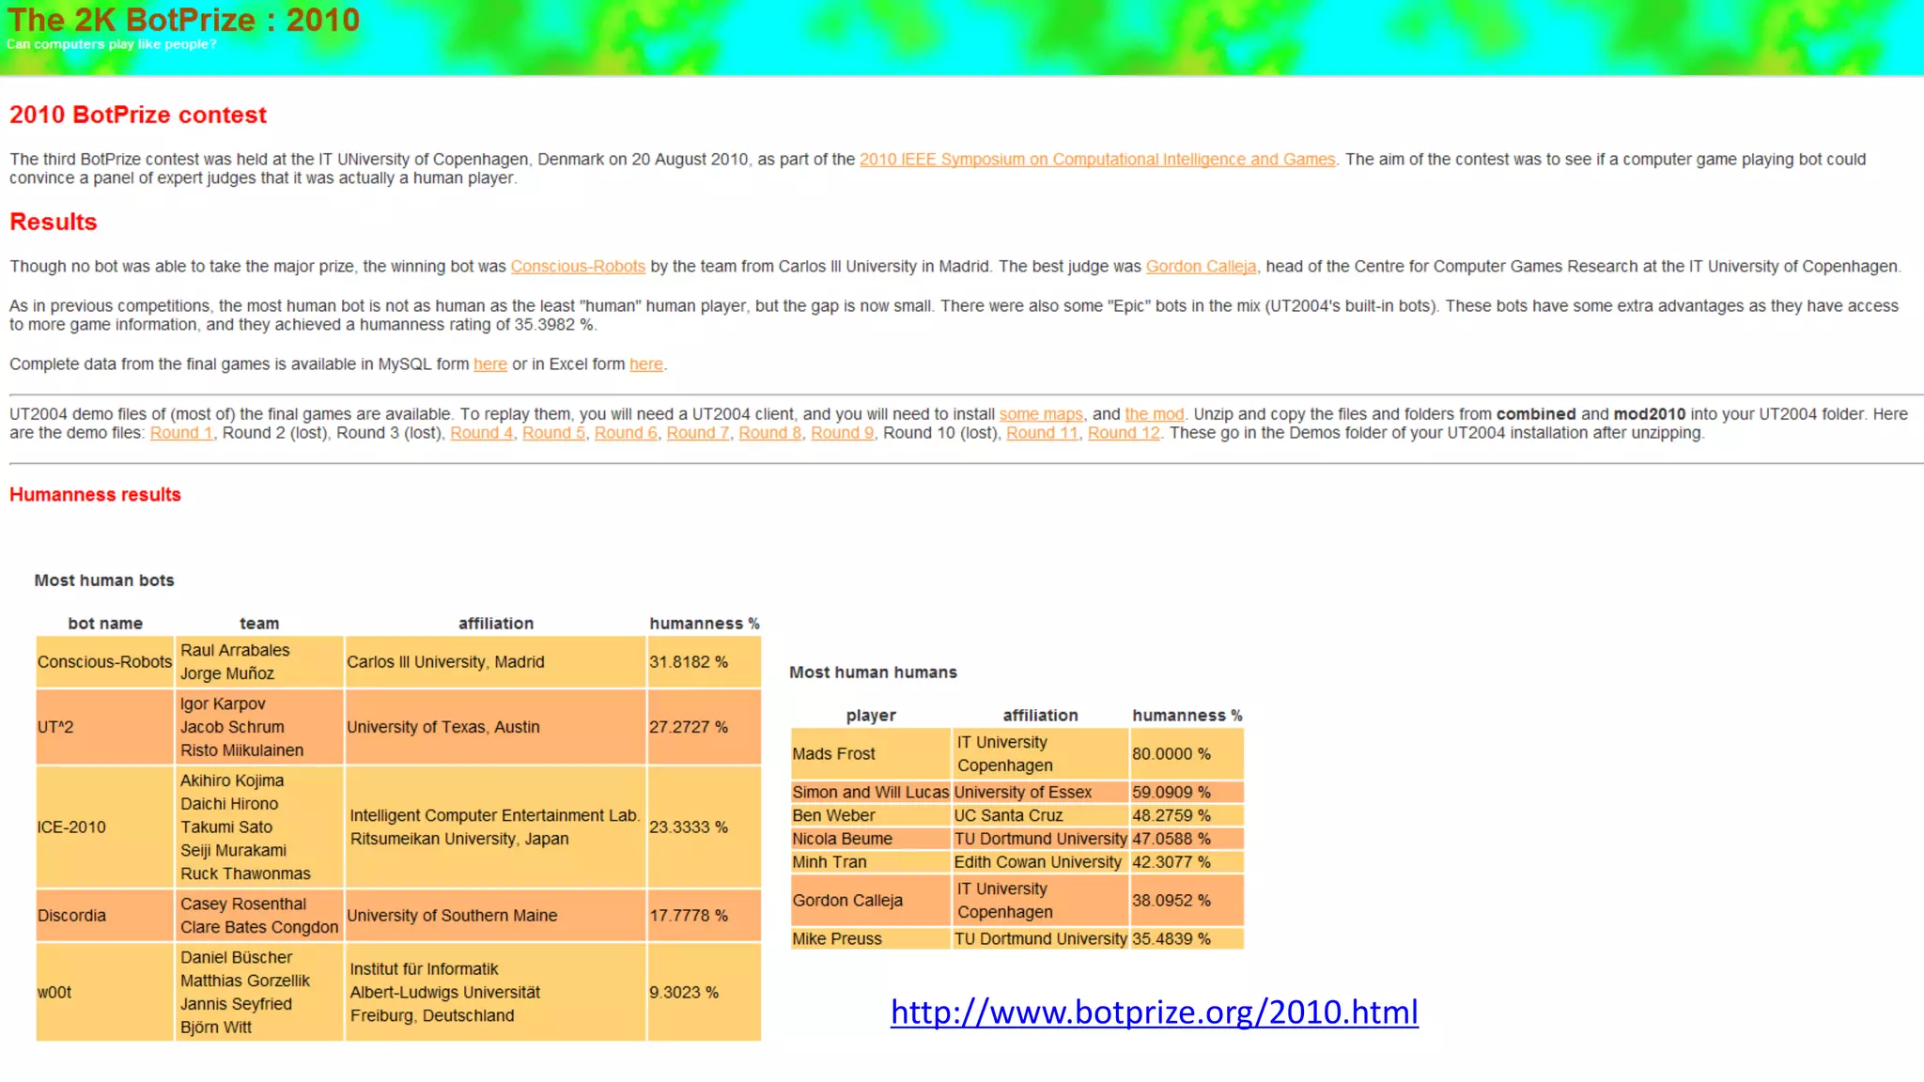Click the 'Simon and Will Lucas' player cell
Image resolution: width=1924 pixels, height=1082 pixels.
coord(871,793)
